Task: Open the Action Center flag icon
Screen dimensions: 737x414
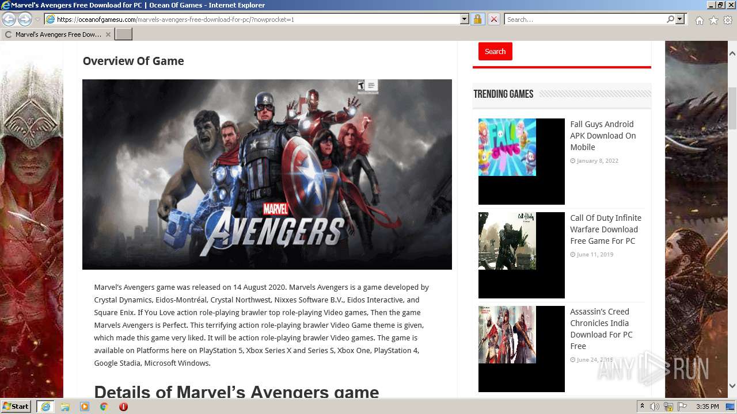Action: 682,407
